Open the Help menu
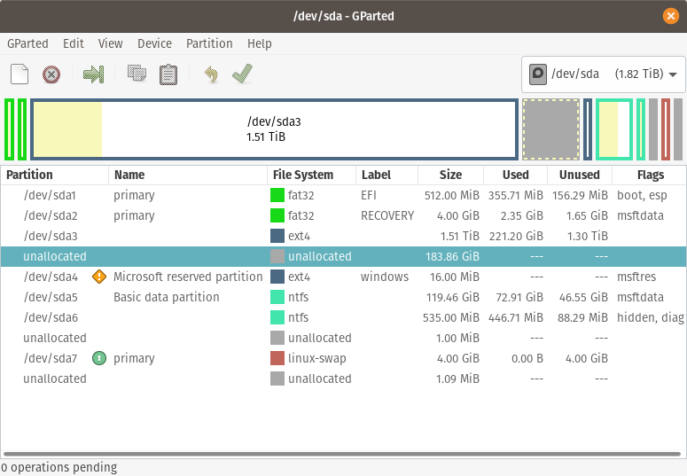This screenshot has height=476, width=687. (x=260, y=43)
